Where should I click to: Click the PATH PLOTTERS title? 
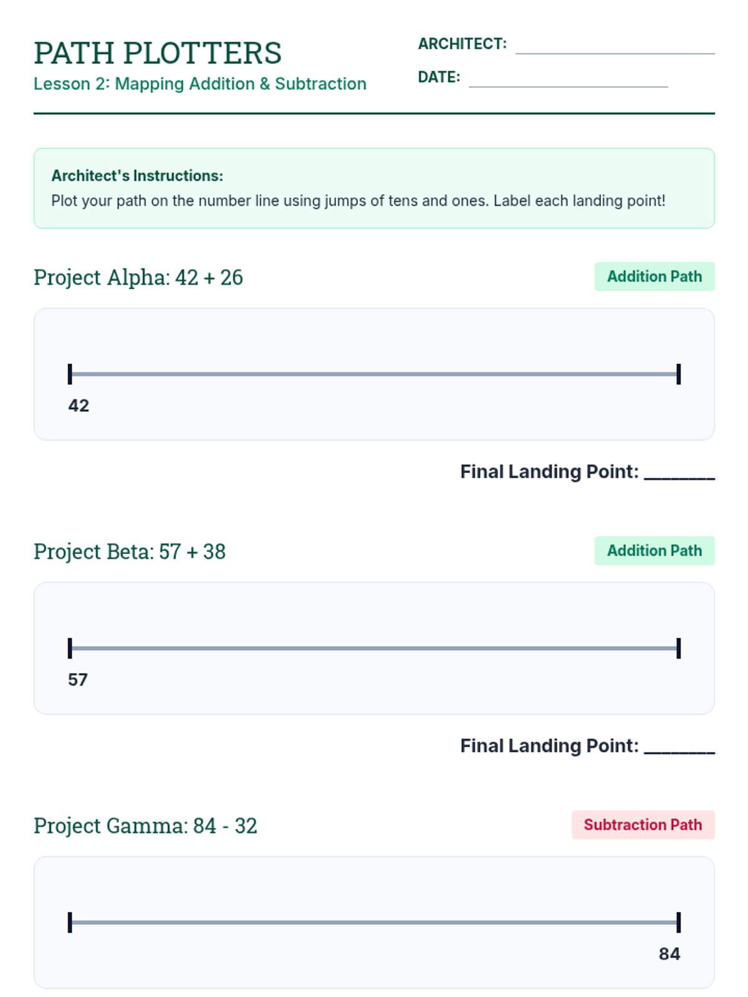[x=158, y=53]
